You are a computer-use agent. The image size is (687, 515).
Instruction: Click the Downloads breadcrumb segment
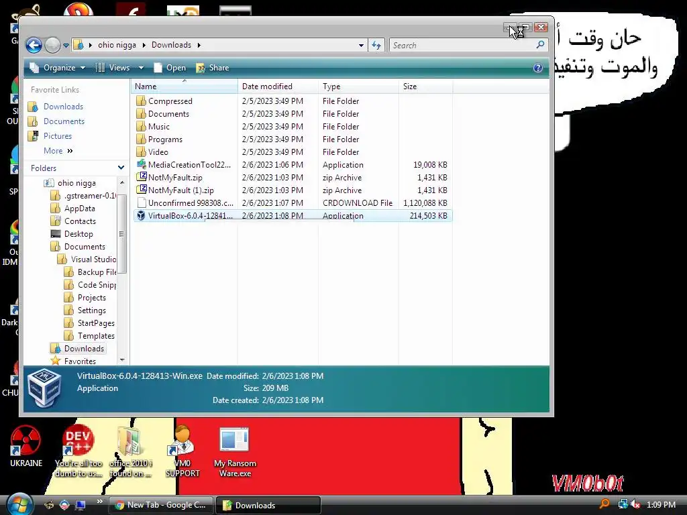tap(171, 45)
